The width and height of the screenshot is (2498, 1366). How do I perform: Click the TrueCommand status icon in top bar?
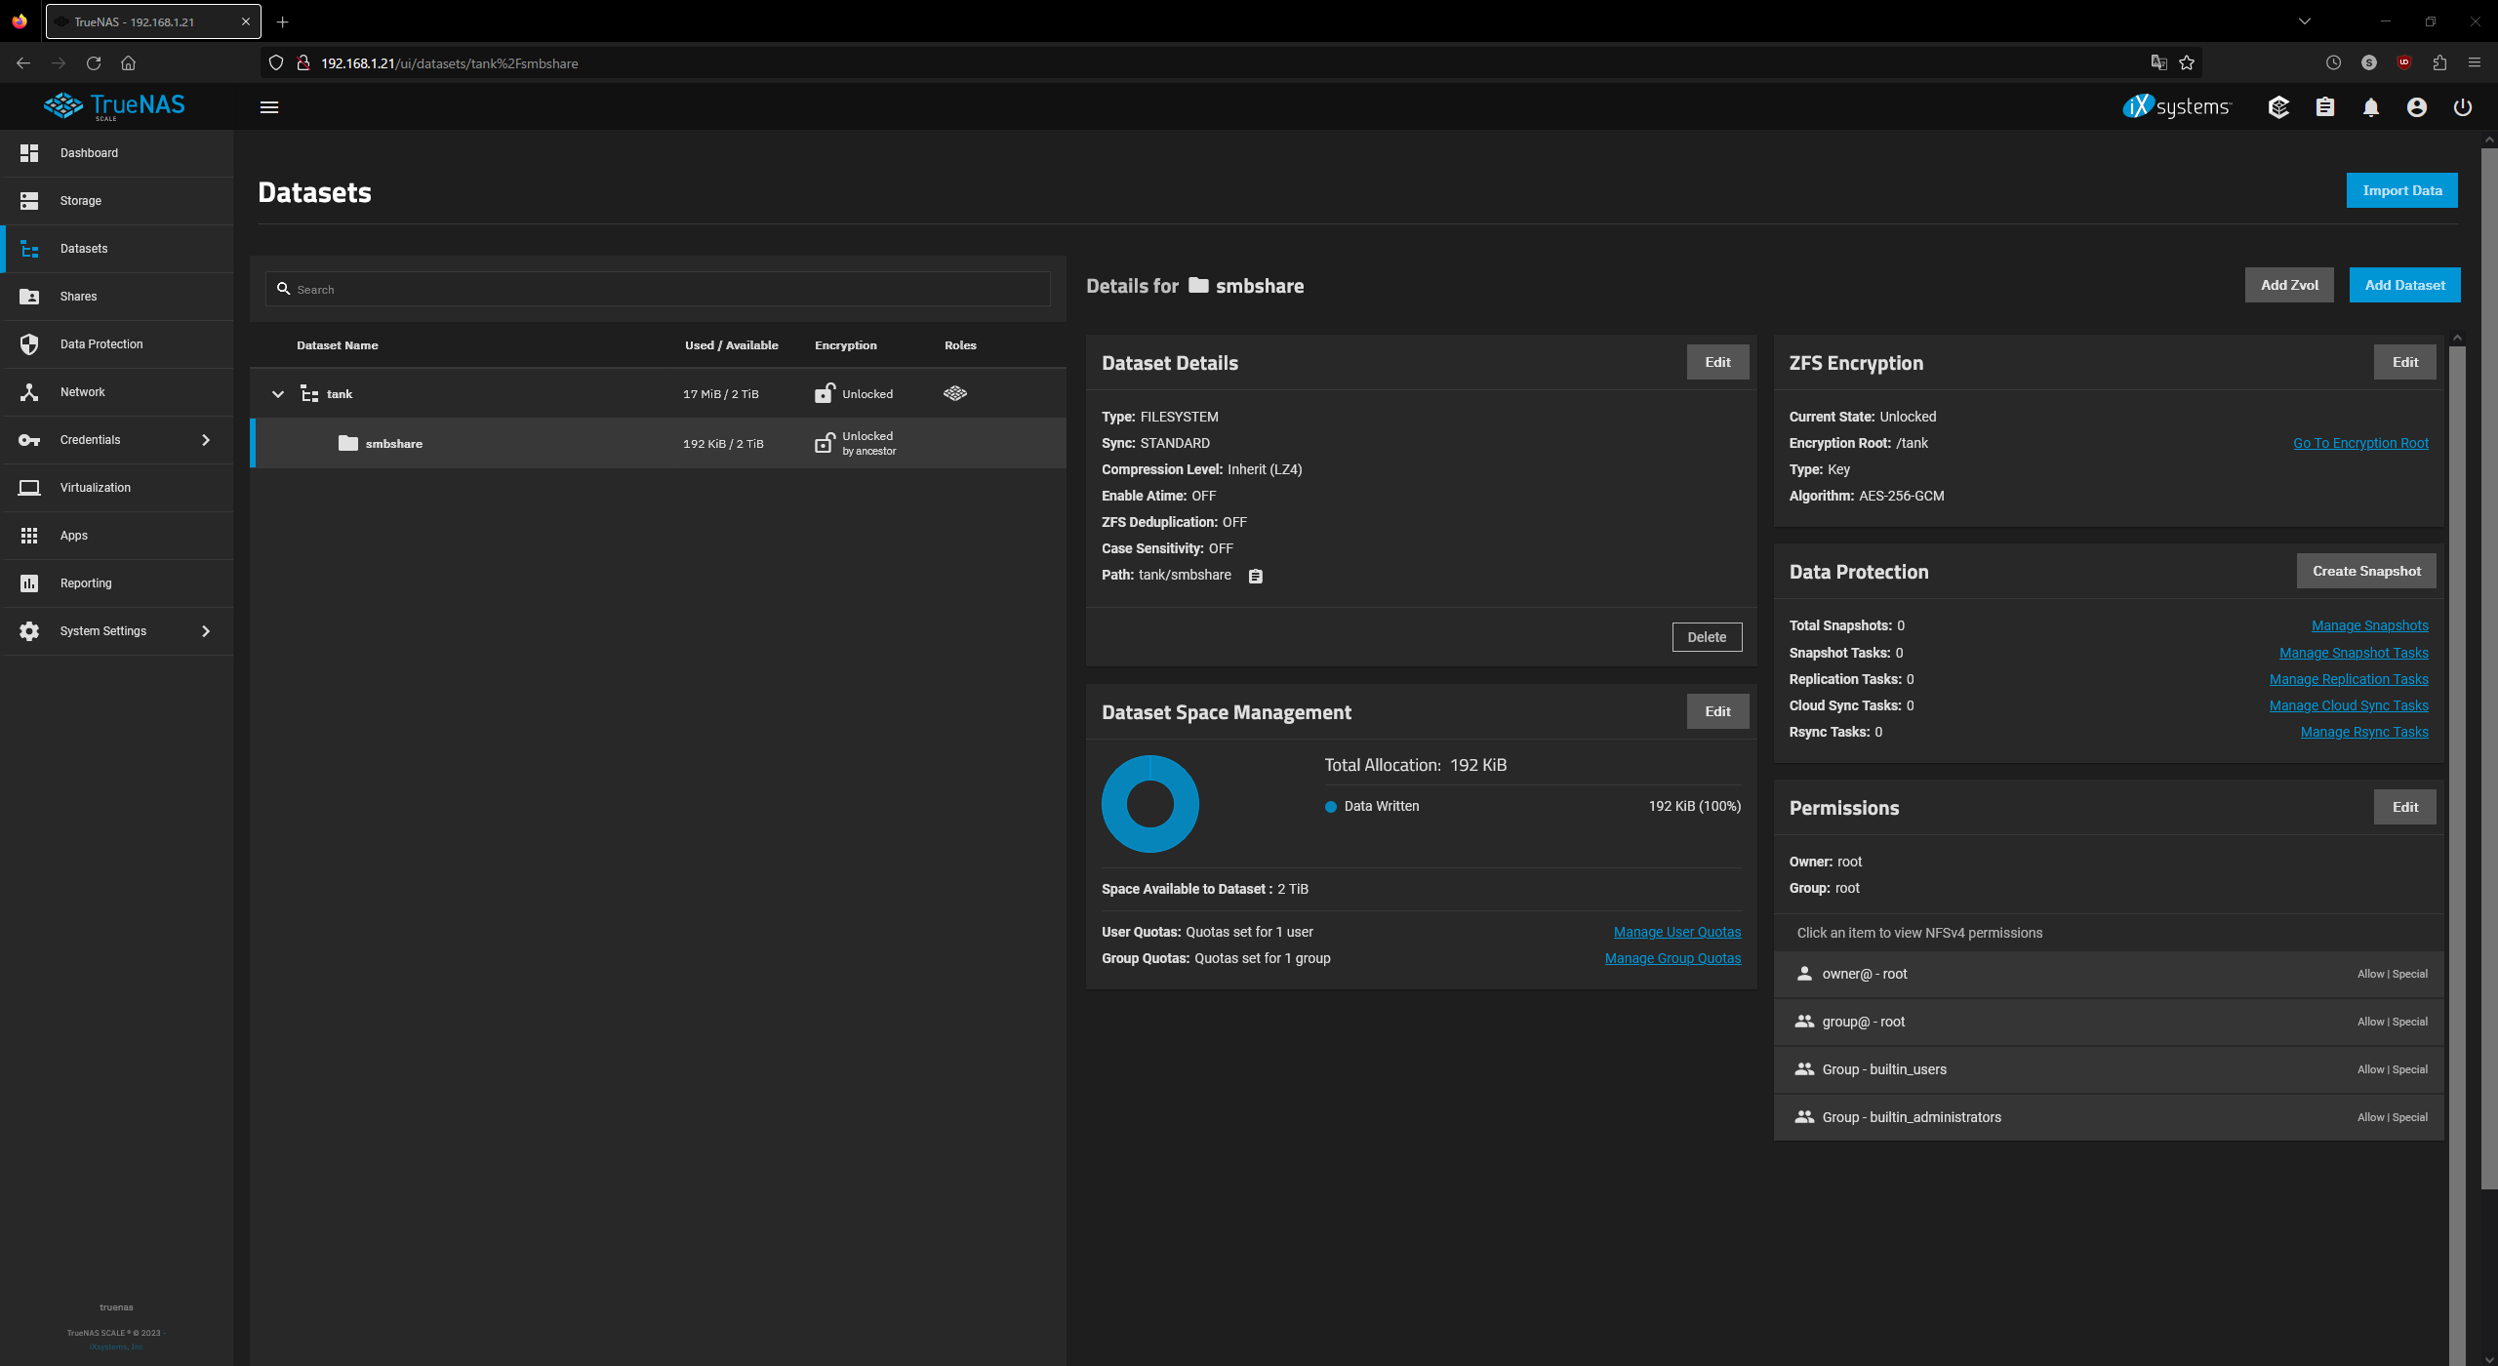(x=2278, y=107)
